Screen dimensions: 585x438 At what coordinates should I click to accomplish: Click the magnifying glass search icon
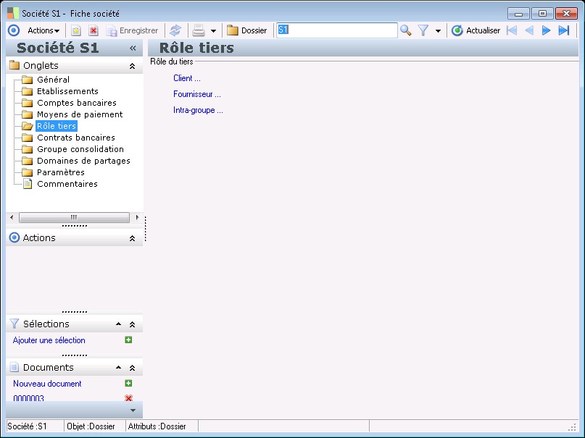coord(405,30)
